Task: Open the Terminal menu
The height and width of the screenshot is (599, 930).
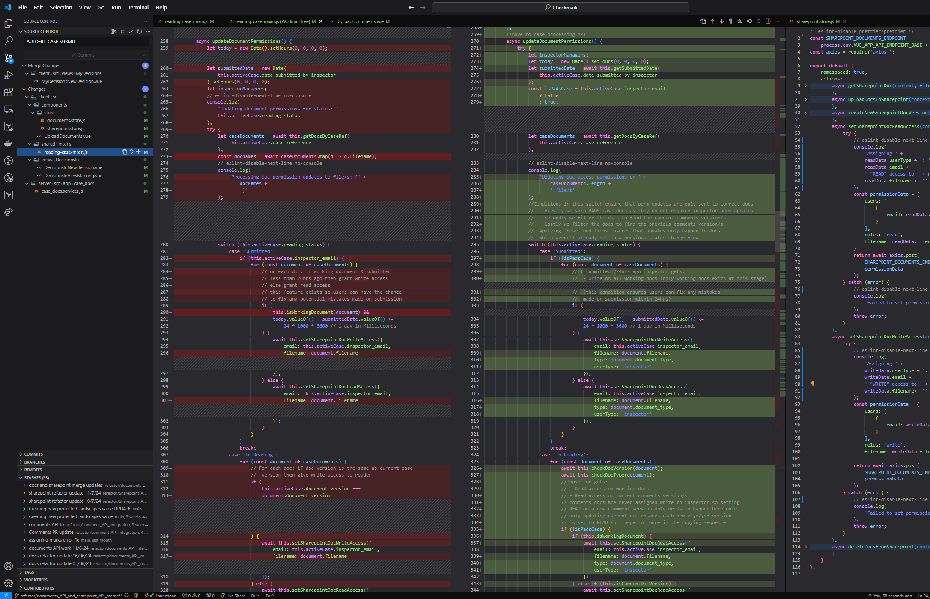Action: click(138, 7)
